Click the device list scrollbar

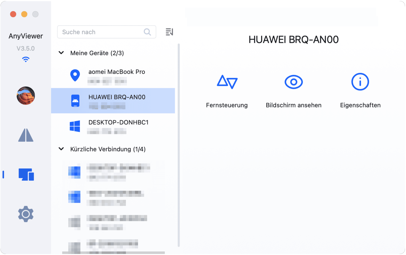point(179,145)
